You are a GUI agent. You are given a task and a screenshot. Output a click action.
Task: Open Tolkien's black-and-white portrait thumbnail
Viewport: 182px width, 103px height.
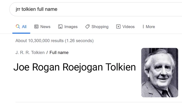point(160,73)
